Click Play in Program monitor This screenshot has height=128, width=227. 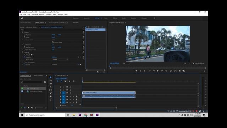158,71
